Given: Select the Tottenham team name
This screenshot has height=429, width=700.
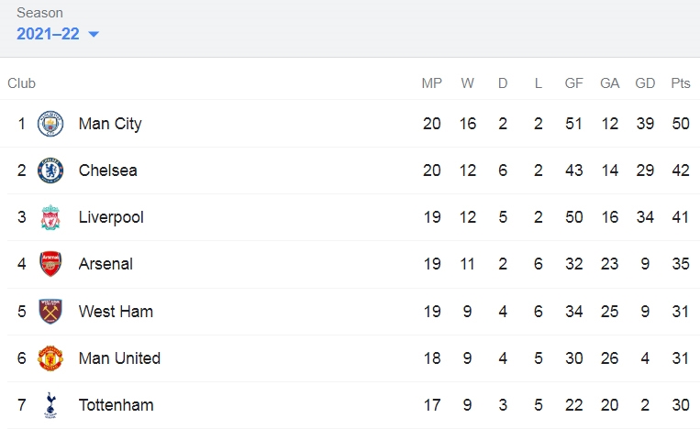Looking at the screenshot, I should tap(117, 405).
